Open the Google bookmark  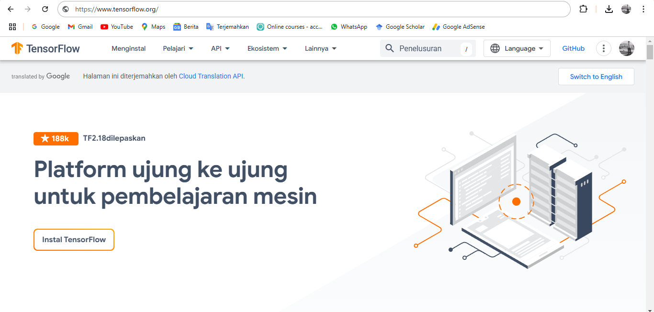coord(45,27)
